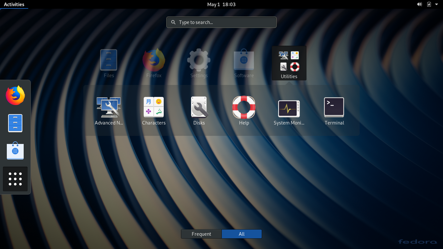Click the Activities button
443x249 pixels.
(14, 4)
